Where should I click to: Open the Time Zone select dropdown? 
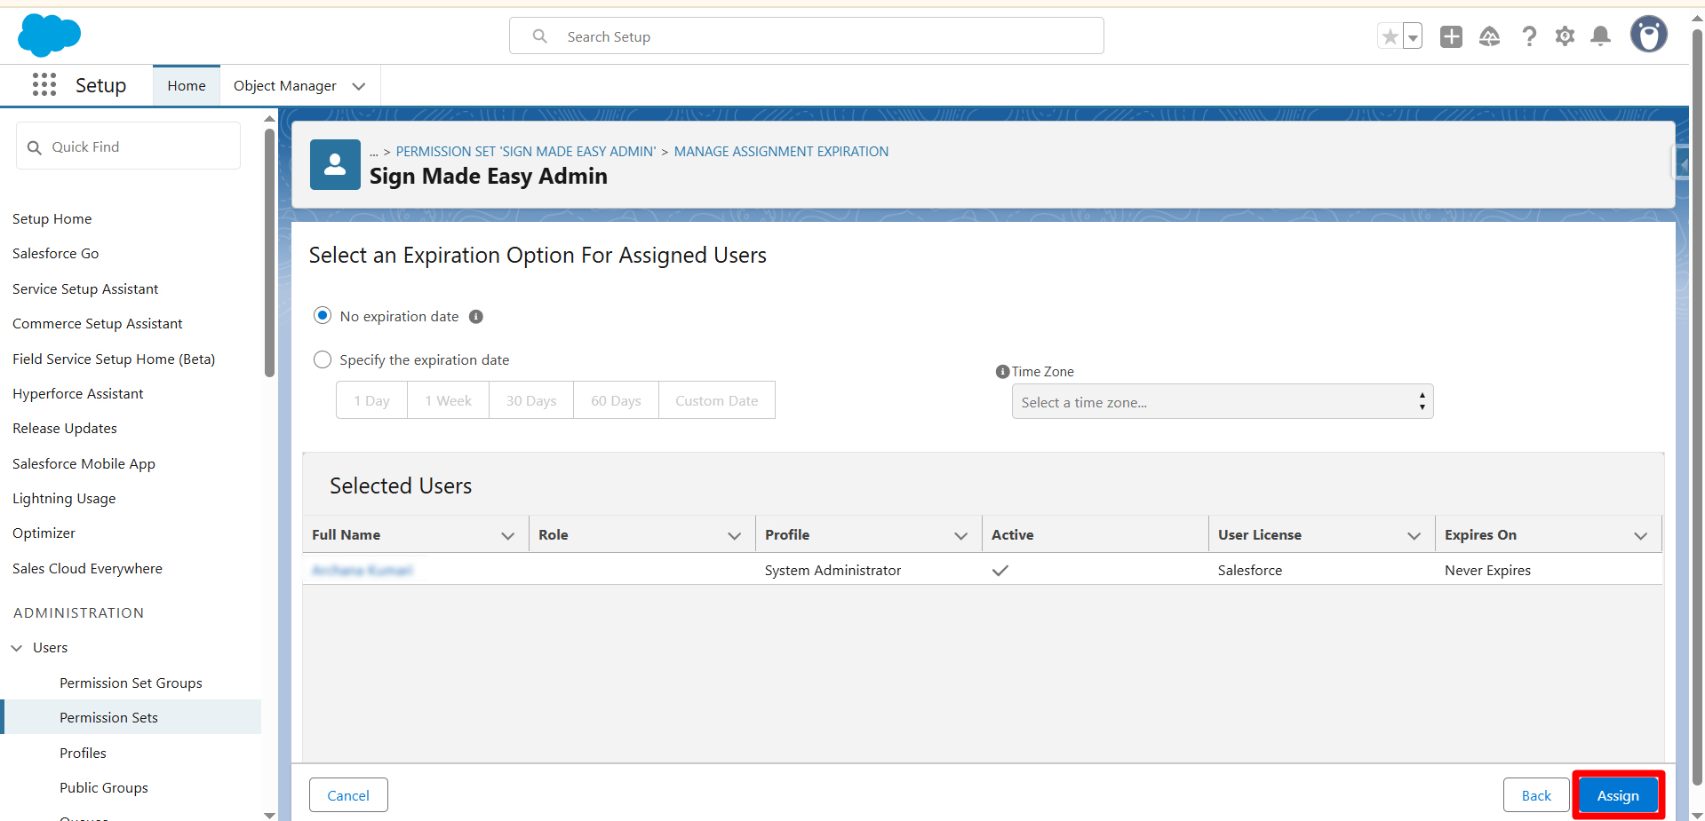click(x=1223, y=402)
